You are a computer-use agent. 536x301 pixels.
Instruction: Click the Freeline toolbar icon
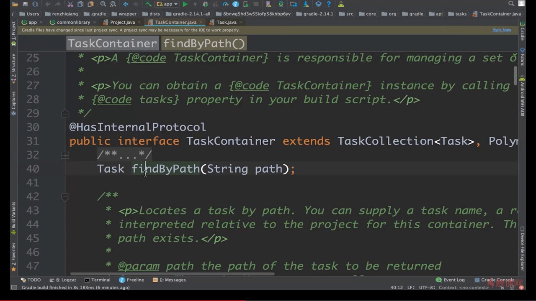pyautogui.click(x=236, y=4)
